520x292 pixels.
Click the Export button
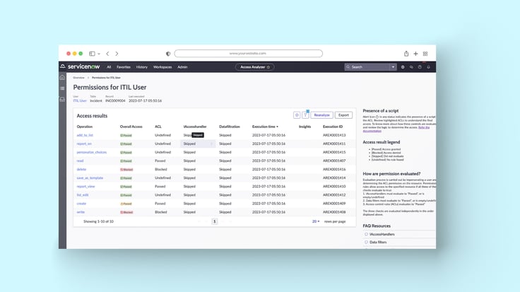pos(343,115)
